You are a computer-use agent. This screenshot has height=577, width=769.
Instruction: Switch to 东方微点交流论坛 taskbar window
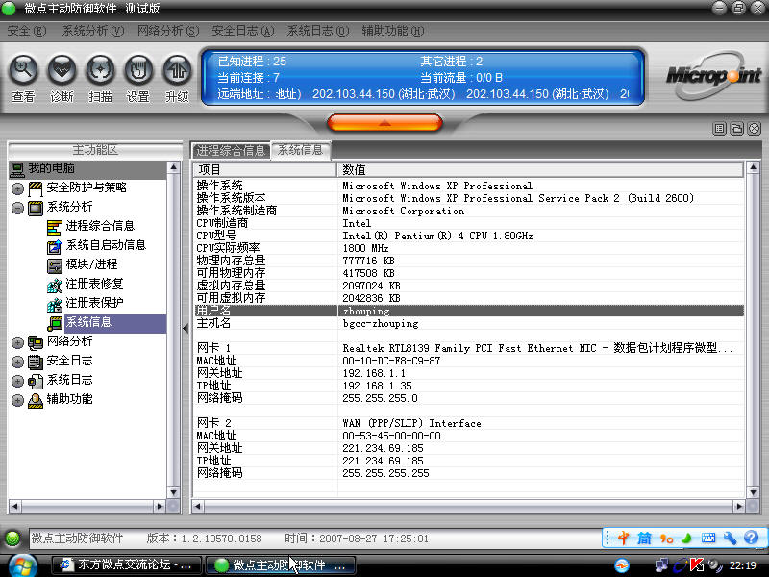(x=128, y=565)
